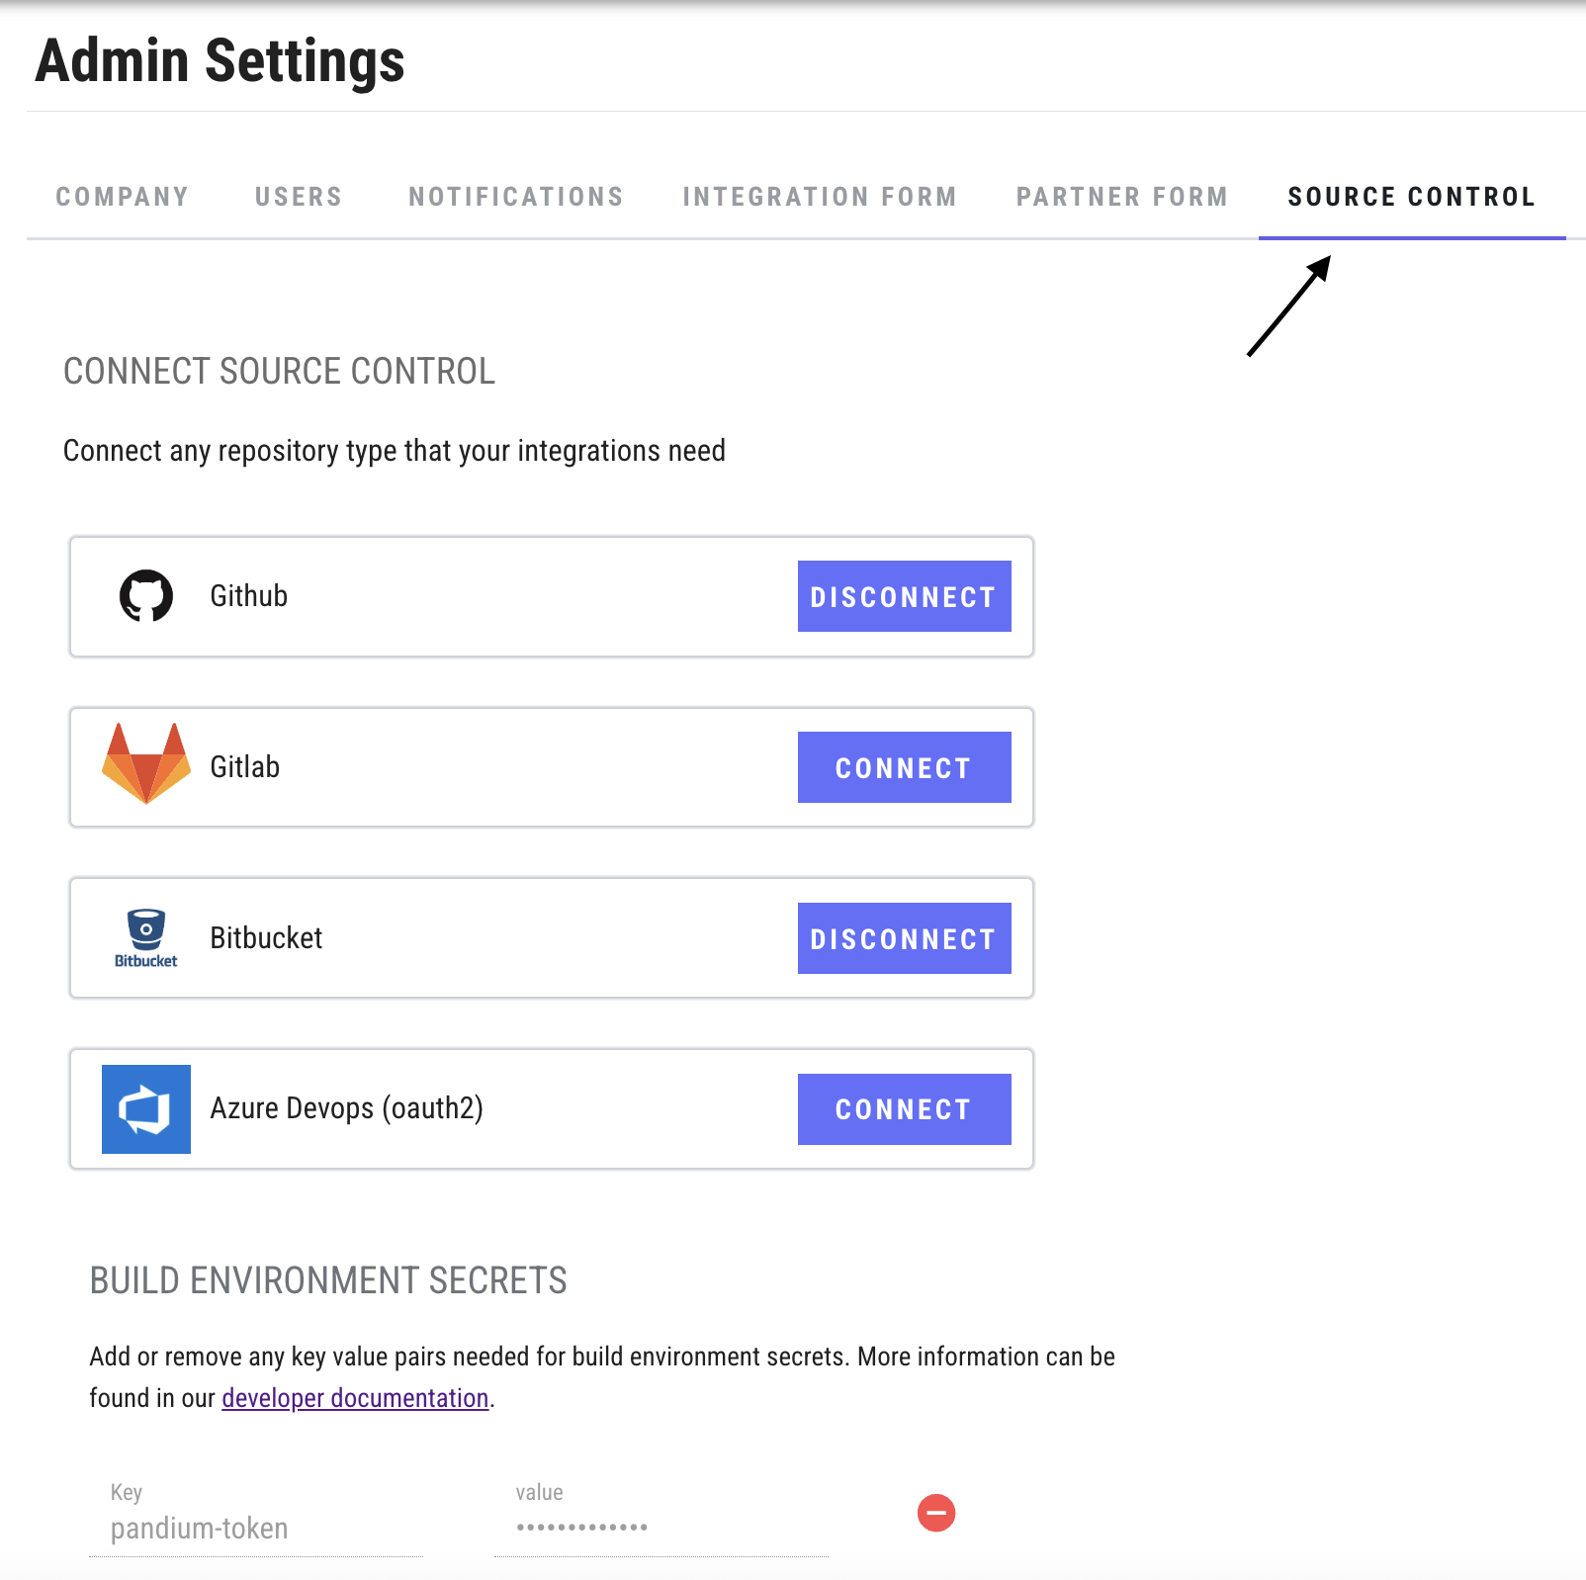Click the Github label text

(249, 596)
